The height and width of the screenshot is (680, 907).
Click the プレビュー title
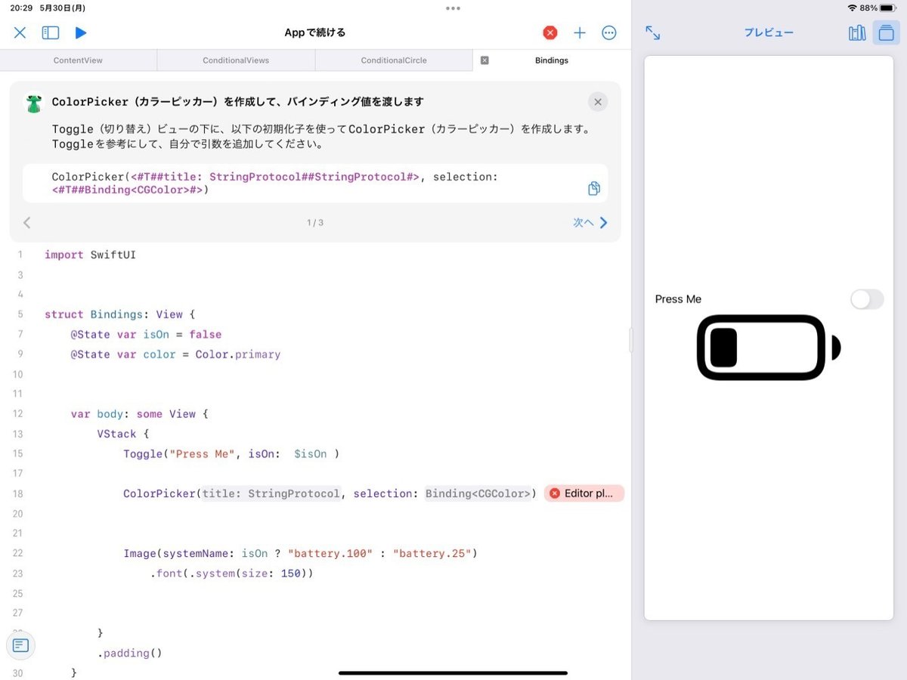769,32
